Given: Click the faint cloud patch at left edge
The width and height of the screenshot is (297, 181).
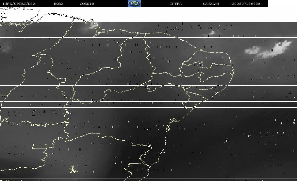Looking at the screenshot, I should coord(6,48).
